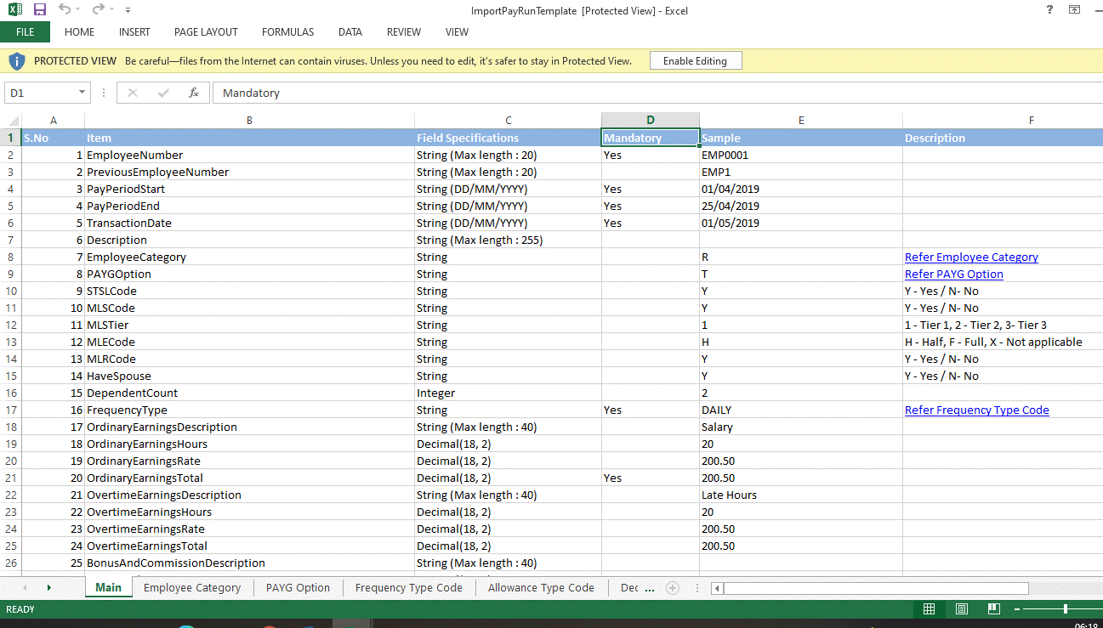
Task: Click the formula bar containing Mandatory
Action: click(x=657, y=93)
